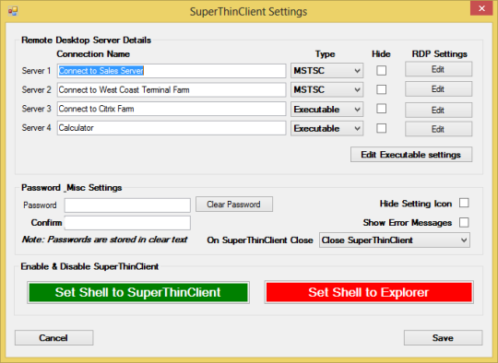
Task: Enable the Hide Setting Icon checkbox
Action: 464,203
